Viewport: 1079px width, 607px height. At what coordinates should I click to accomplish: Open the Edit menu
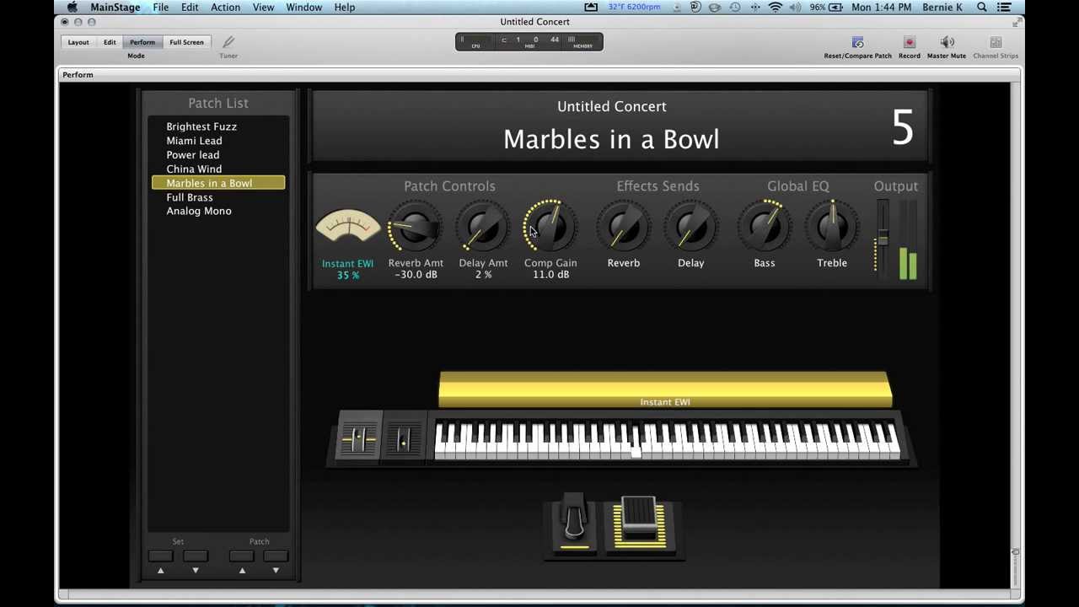coord(190,7)
